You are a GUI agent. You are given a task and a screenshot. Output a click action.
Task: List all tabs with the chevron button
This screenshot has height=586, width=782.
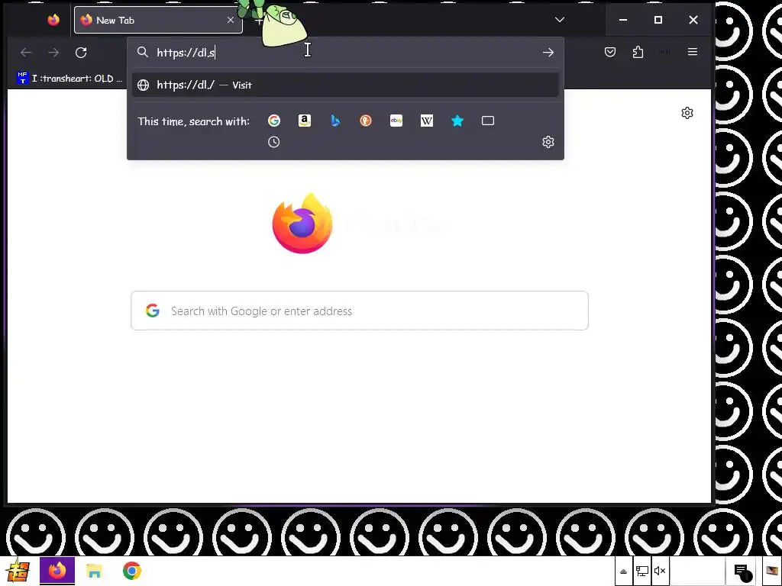tap(560, 20)
